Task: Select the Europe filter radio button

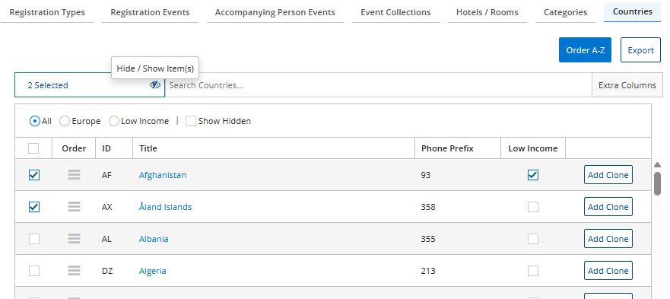Action: pos(65,121)
